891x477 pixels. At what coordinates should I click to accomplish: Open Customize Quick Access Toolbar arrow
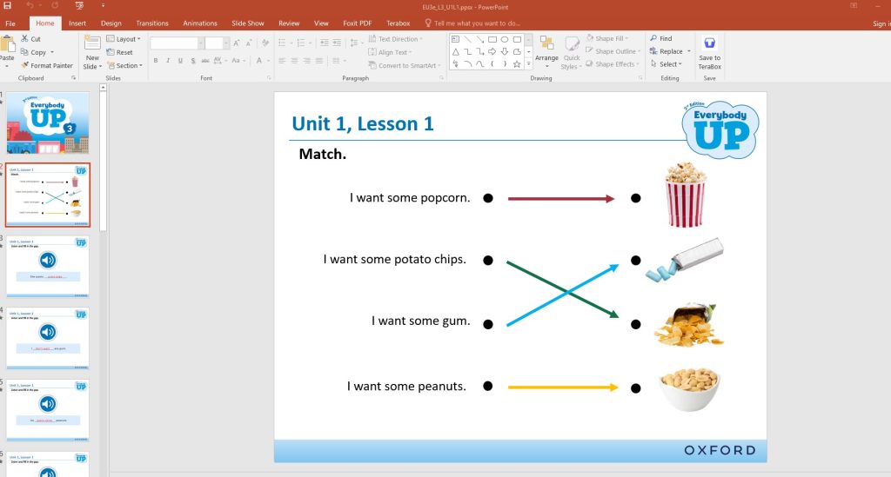tap(103, 6)
